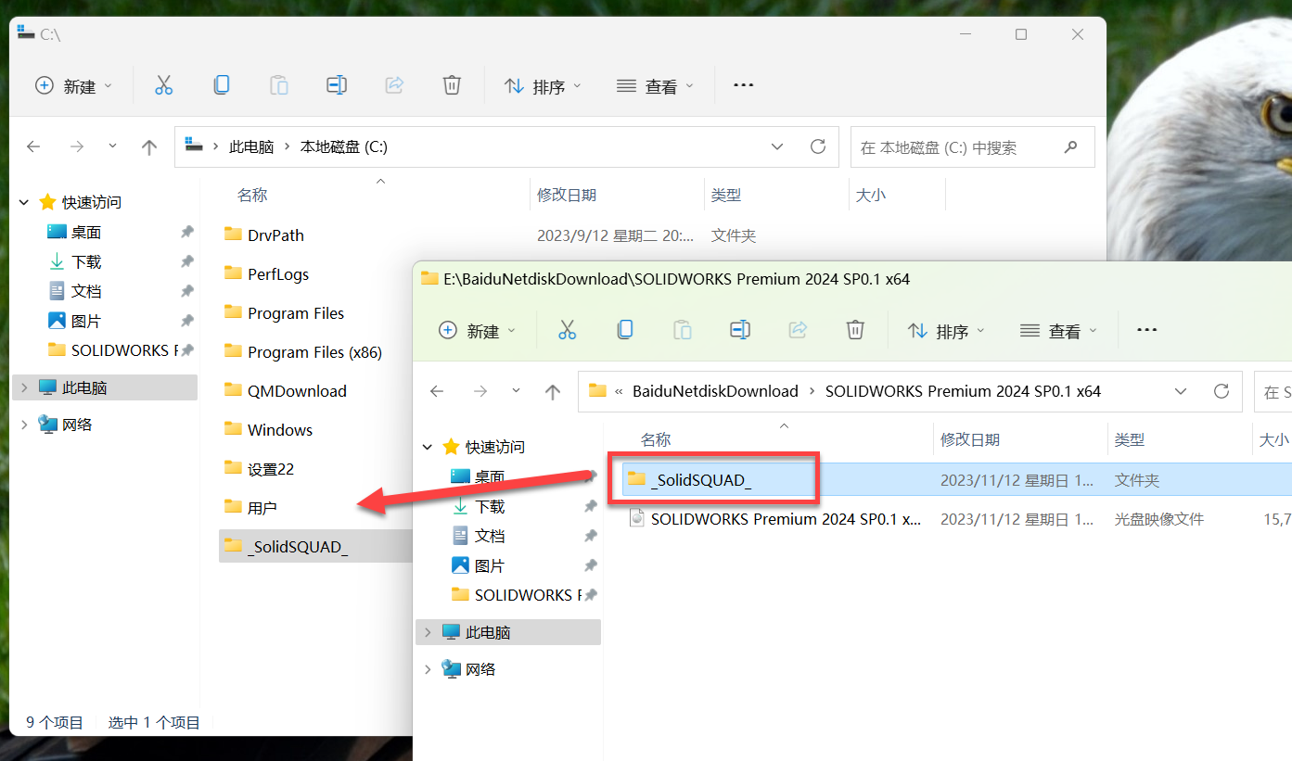Sort C:\ files by 修改日期 column header
This screenshot has width=1292, height=761.
(x=567, y=196)
